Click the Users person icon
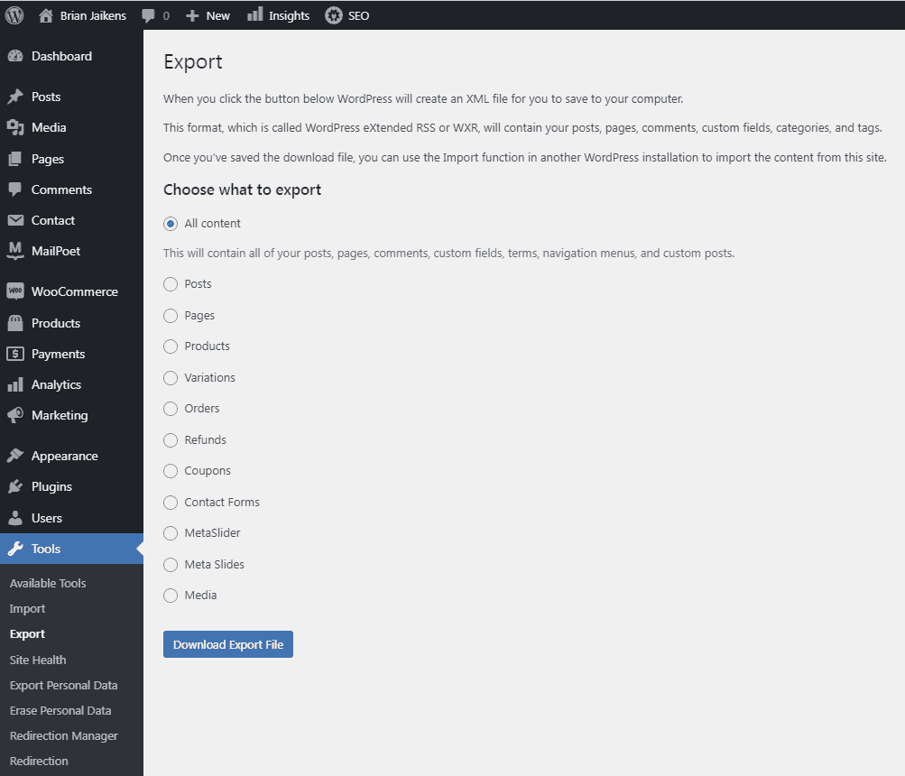Screen dimensions: 905x776 pos(15,518)
